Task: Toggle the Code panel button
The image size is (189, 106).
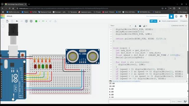Action: tap(154, 21)
